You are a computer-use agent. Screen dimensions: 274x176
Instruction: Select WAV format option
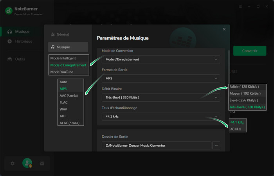point(71,109)
